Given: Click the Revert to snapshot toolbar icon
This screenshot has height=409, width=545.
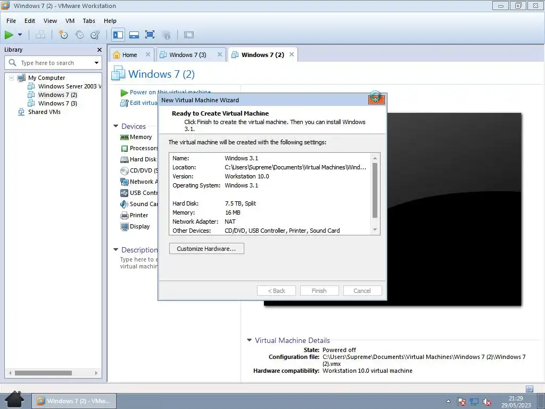Looking at the screenshot, I should pyautogui.click(x=80, y=35).
